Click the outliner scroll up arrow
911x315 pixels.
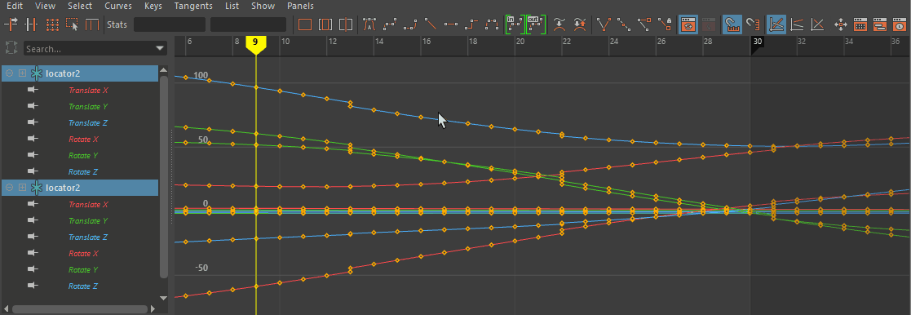point(164,70)
